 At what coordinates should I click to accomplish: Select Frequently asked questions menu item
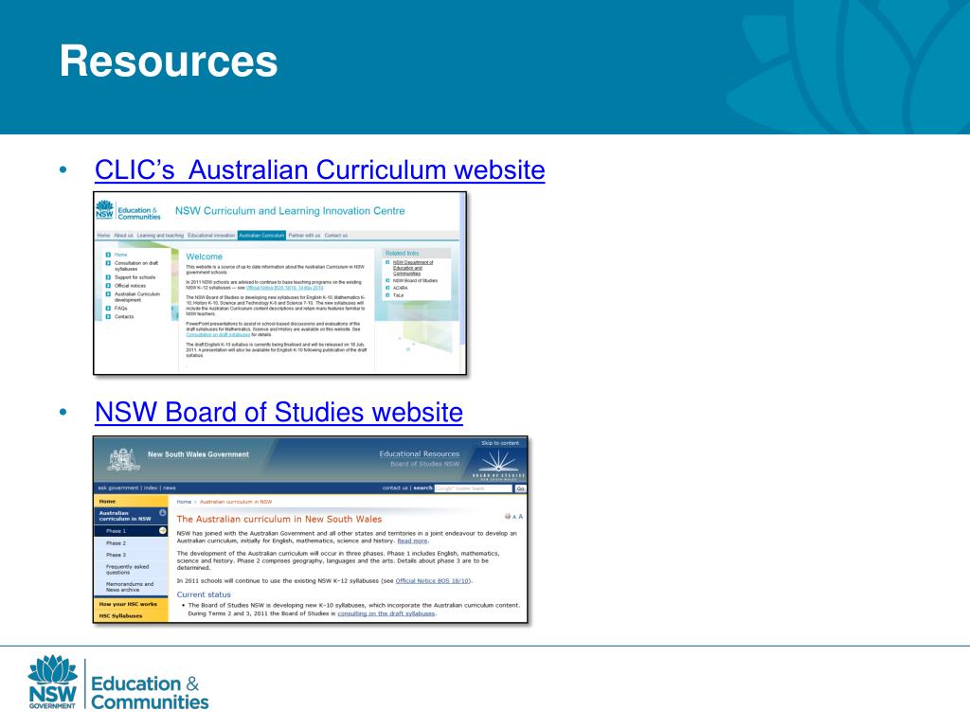point(131,569)
